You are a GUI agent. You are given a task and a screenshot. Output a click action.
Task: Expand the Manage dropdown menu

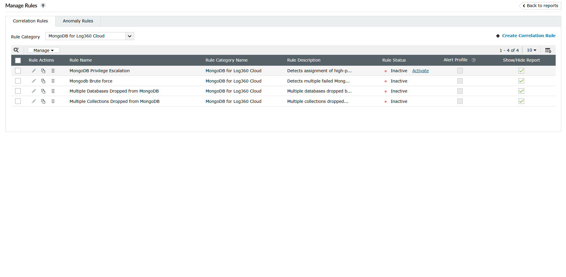pos(44,50)
